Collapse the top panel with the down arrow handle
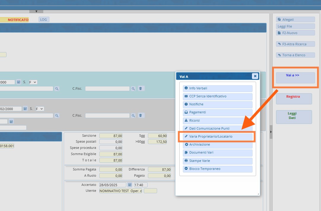The image size is (321, 211). (x=36, y=12)
